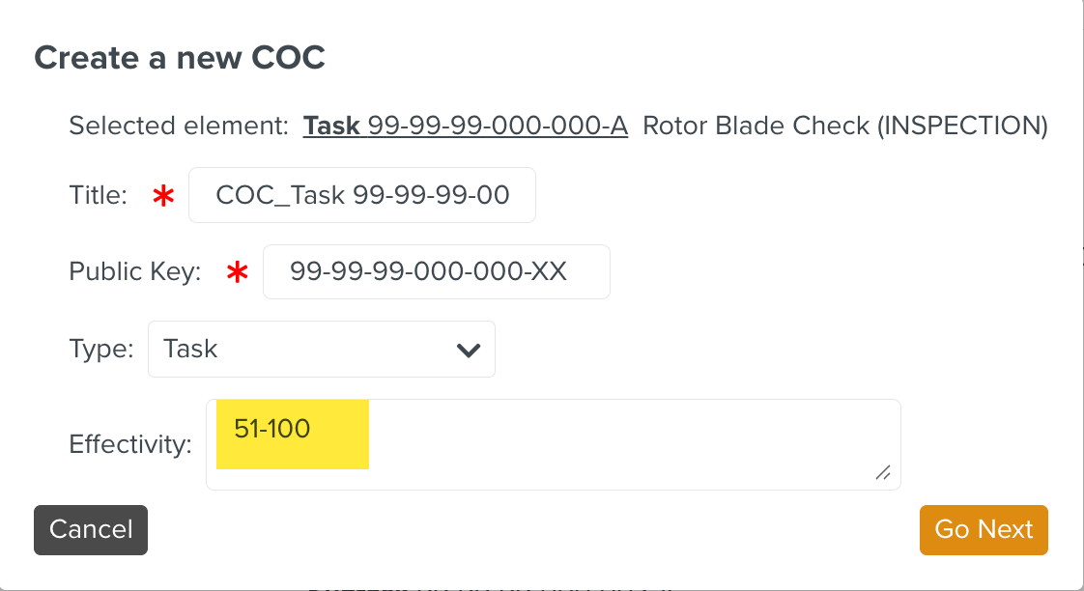Click the word "(INSPECTION)" in parentheses
The image size is (1084, 591).
click(x=962, y=126)
